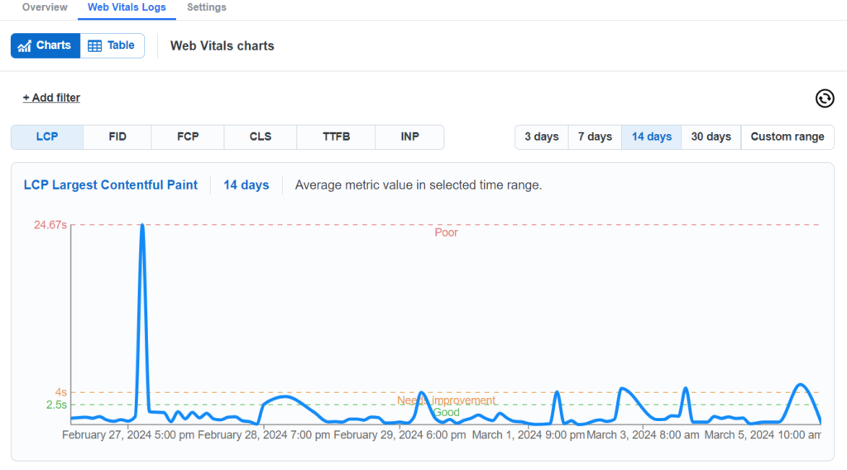
Task: Switch to Table view
Action: (112, 46)
